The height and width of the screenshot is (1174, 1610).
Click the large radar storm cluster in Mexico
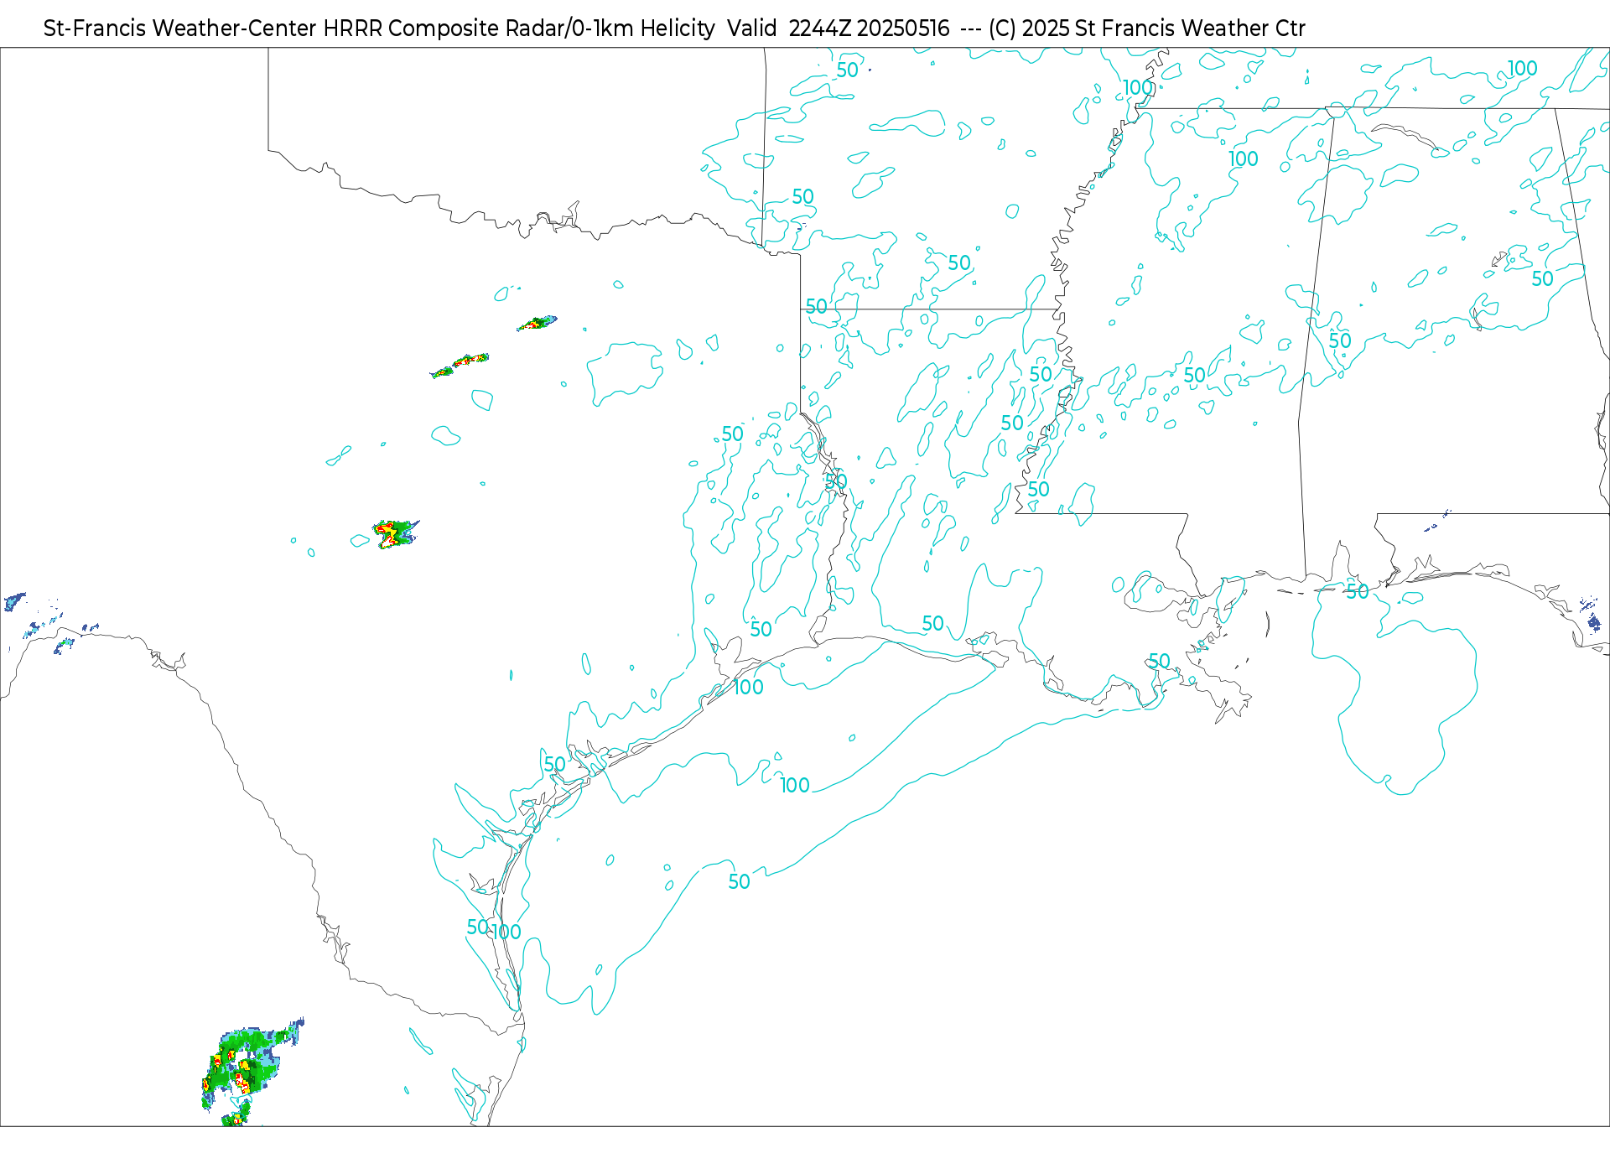252,1073
